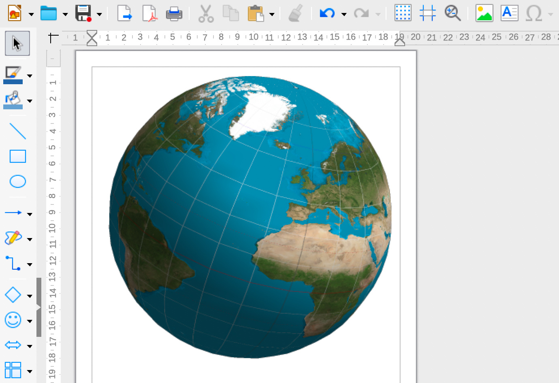Insert an image with picture icon

484,13
